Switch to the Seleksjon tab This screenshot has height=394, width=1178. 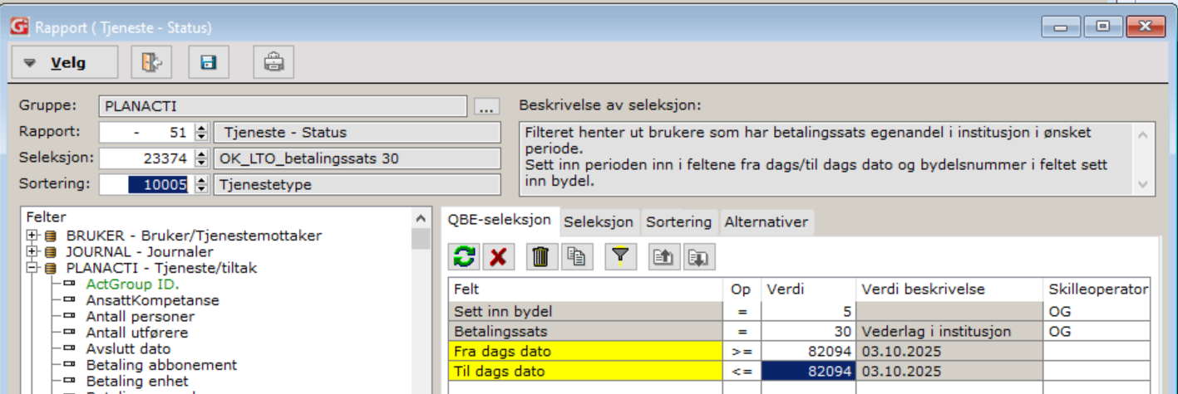point(598,222)
